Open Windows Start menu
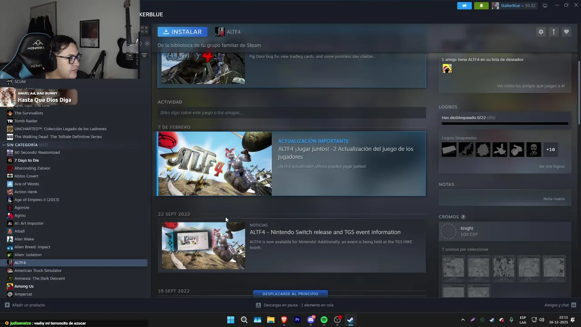This screenshot has height=327, width=581. pyautogui.click(x=231, y=320)
